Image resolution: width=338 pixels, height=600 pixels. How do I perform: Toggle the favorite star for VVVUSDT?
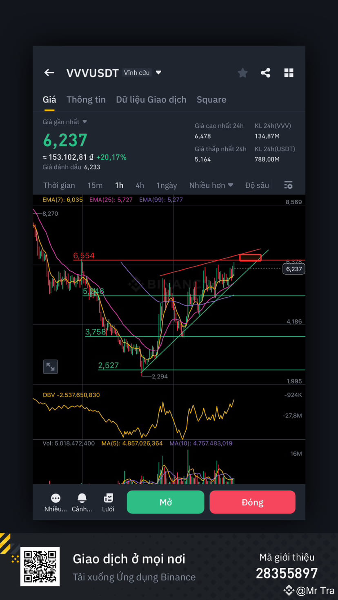pyautogui.click(x=242, y=73)
